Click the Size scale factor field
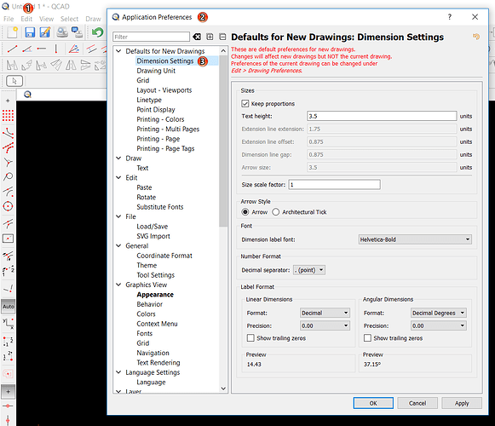 [x=334, y=184]
